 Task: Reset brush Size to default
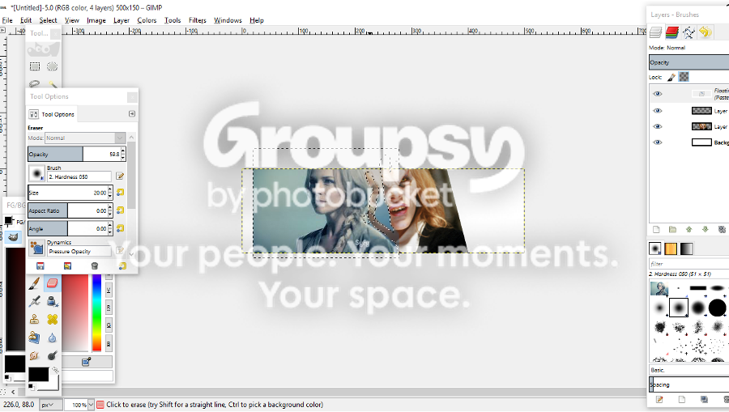tap(121, 193)
